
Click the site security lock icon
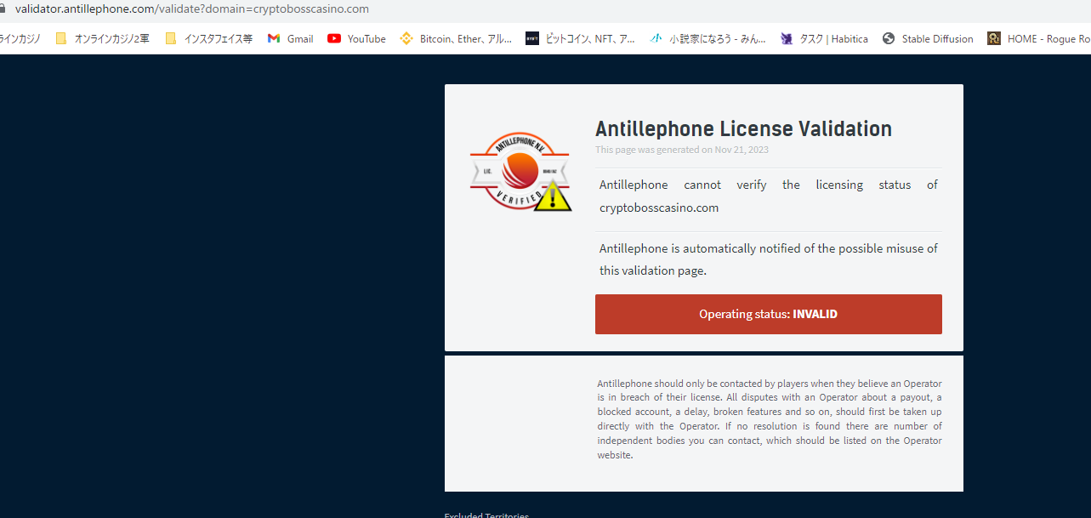pos(3,9)
